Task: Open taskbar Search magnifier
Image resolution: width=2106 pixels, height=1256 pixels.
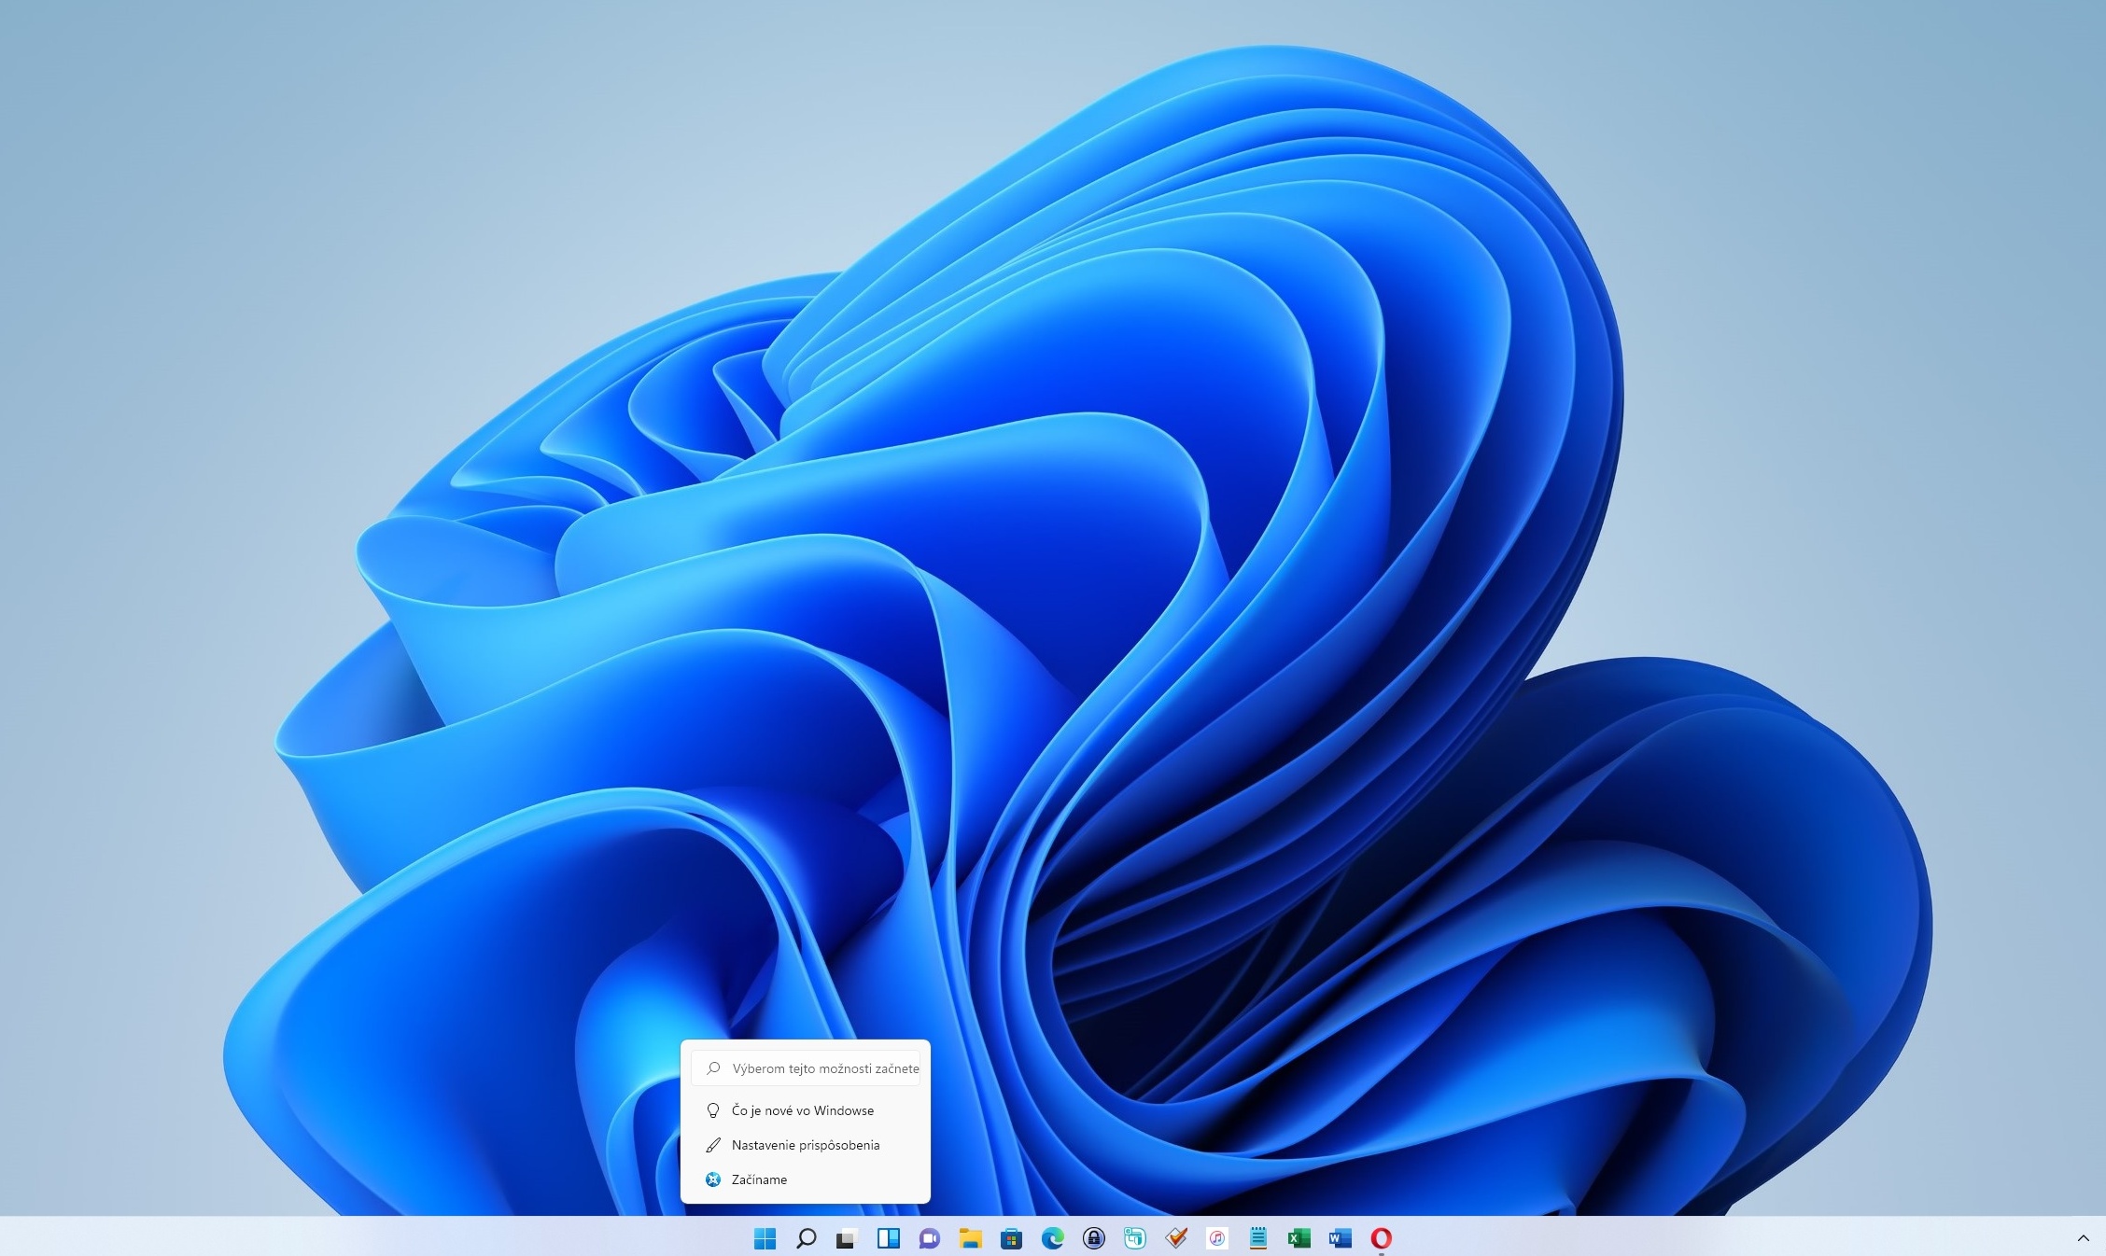Action: coord(806,1238)
